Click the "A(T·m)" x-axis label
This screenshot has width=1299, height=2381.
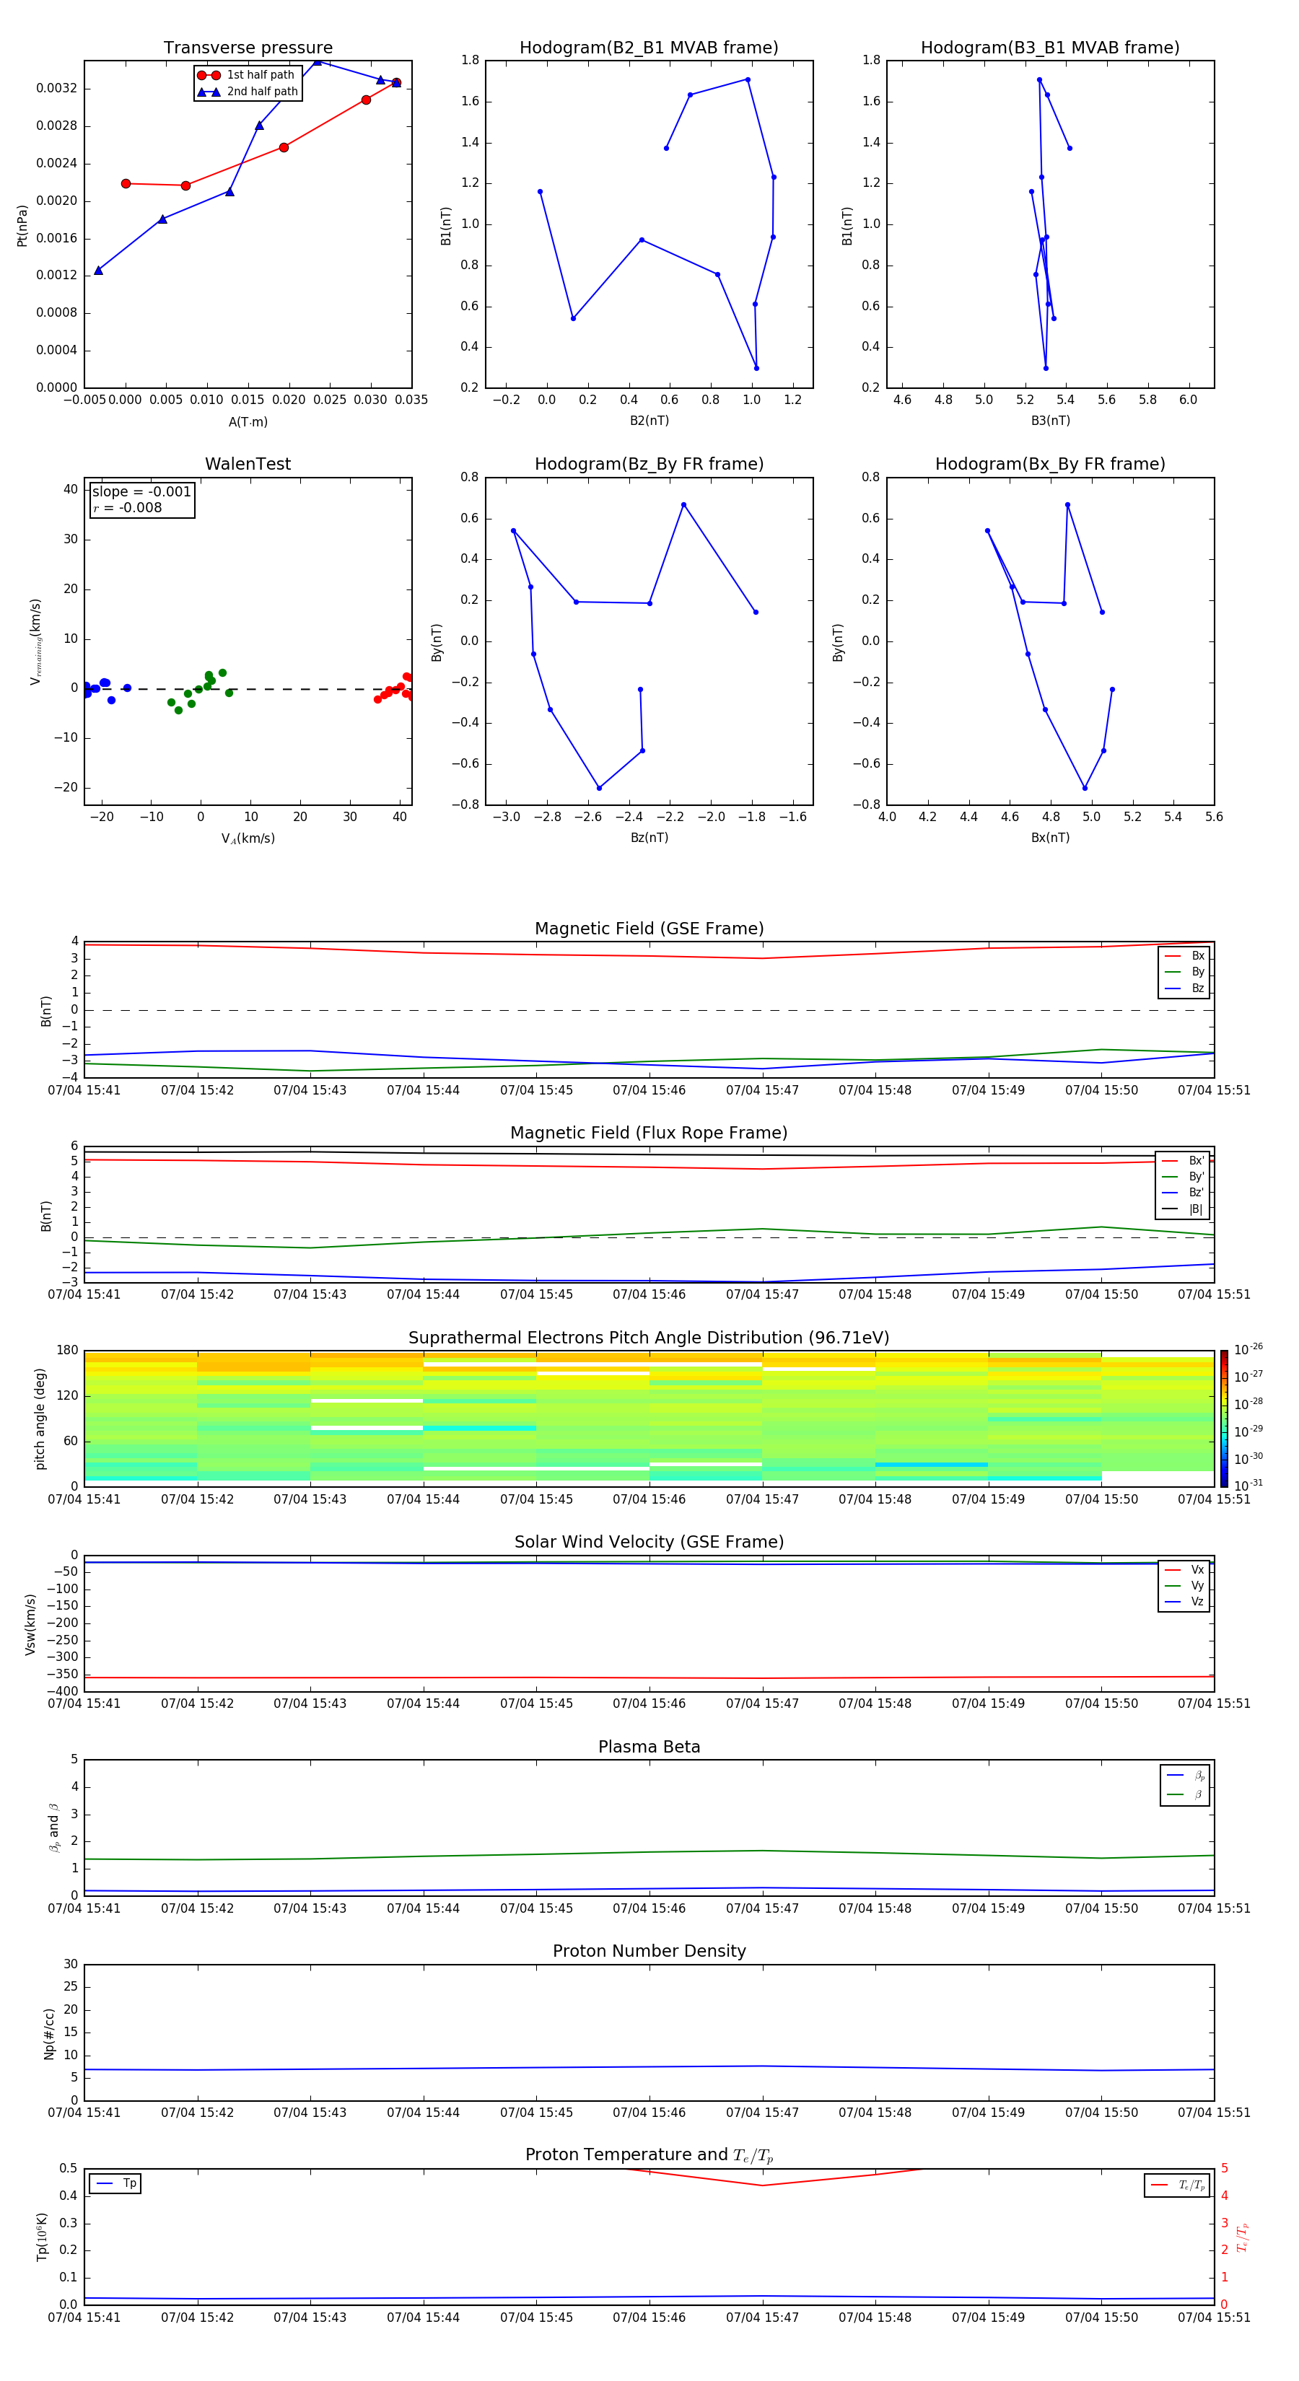click(248, 421)
